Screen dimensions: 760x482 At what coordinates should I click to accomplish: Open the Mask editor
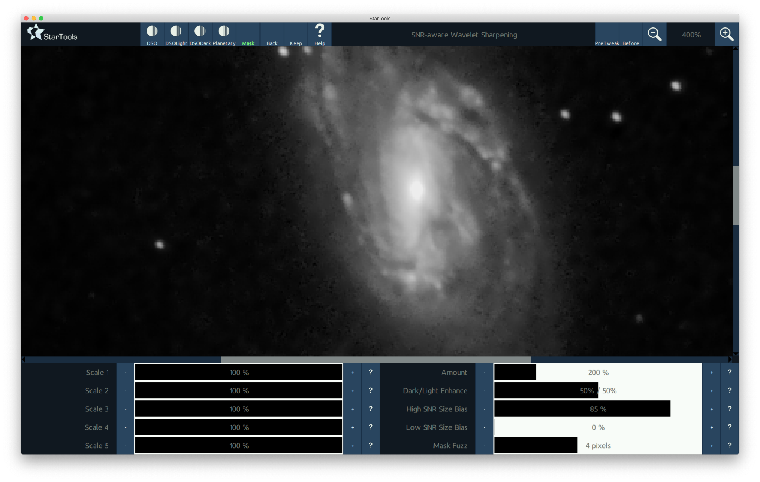248,35
